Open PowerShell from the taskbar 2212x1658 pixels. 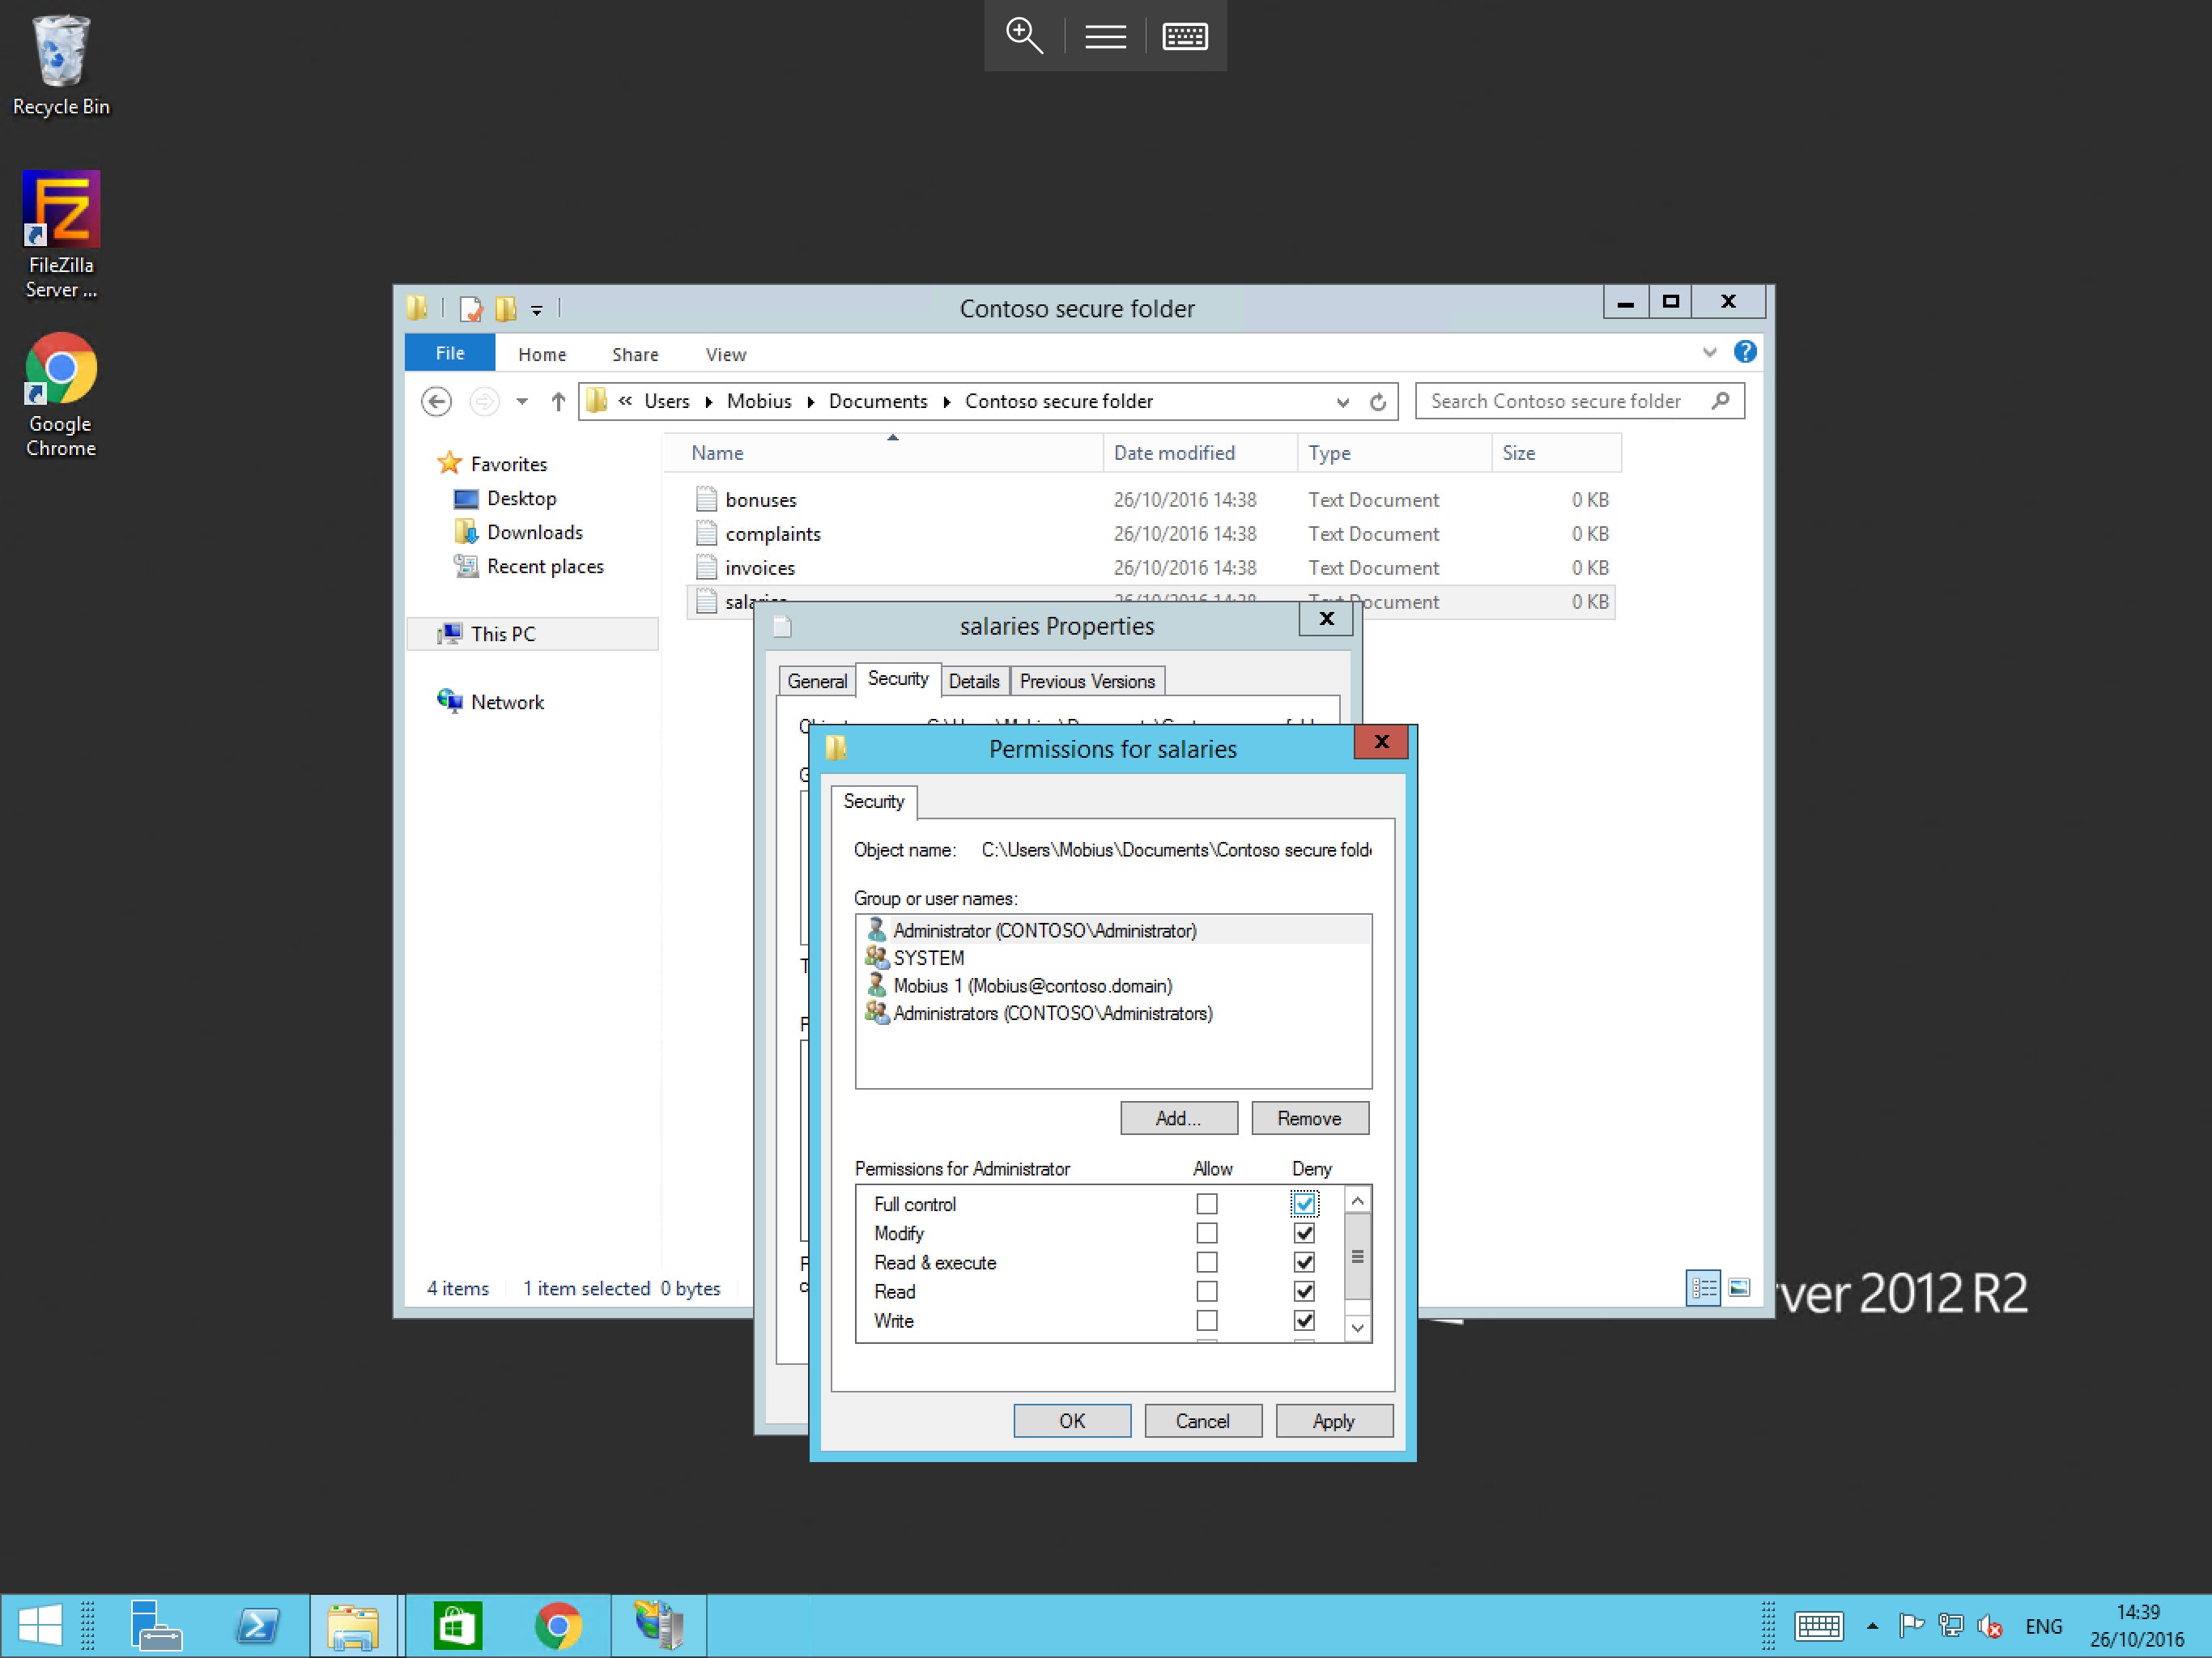257,1625
